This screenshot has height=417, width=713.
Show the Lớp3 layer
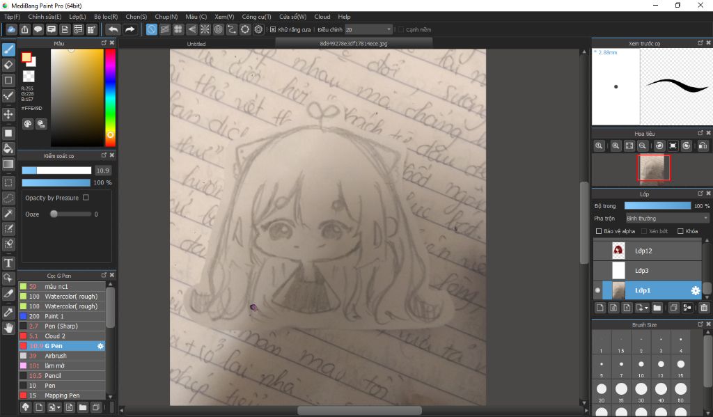tap(598, 271)
